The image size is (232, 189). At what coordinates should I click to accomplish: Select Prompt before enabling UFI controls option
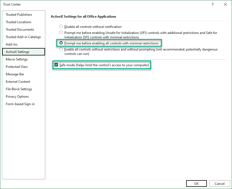[x=61, y=33]
